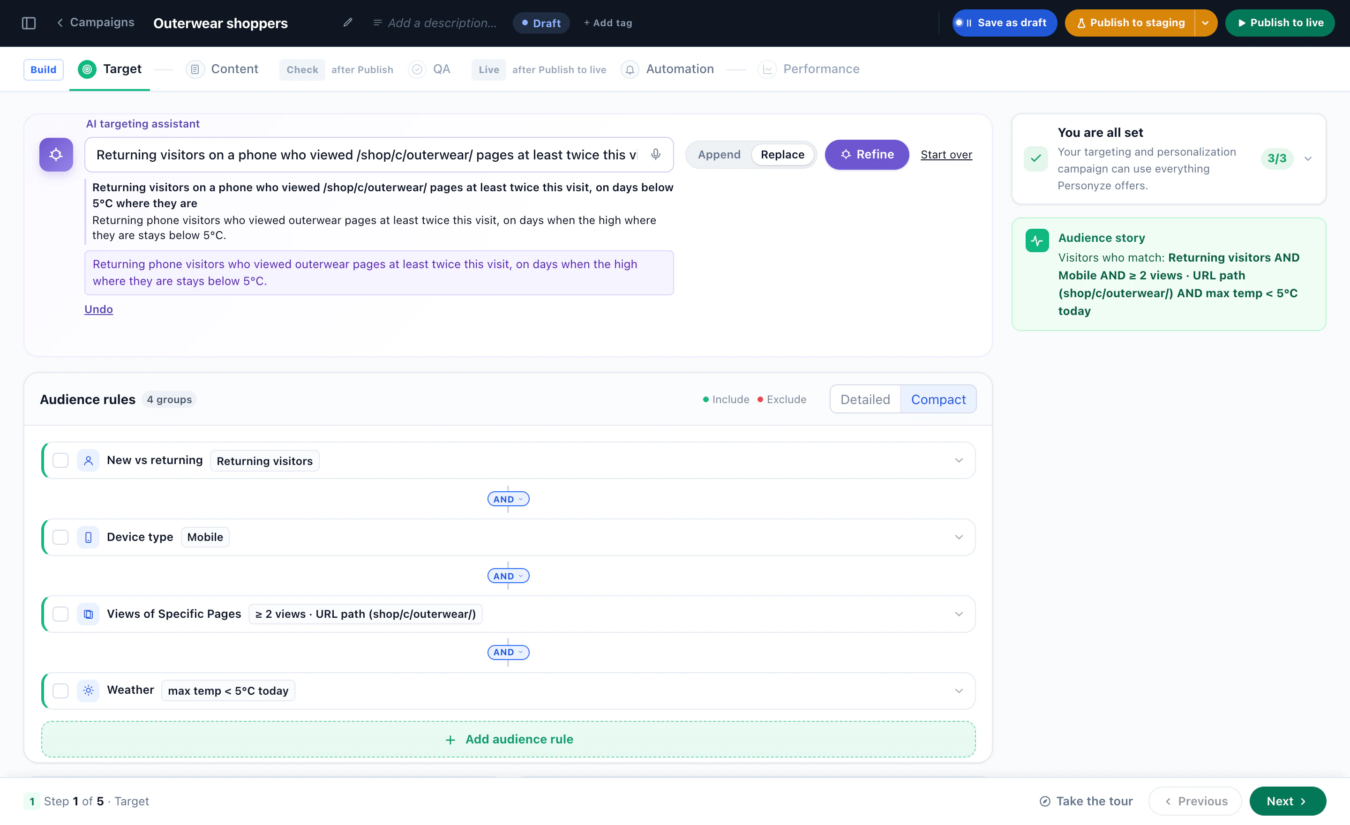This screenshot has width=1350, height=825.
Task: Click the Audience story pulse icon
Action: tap(1037, 240)
